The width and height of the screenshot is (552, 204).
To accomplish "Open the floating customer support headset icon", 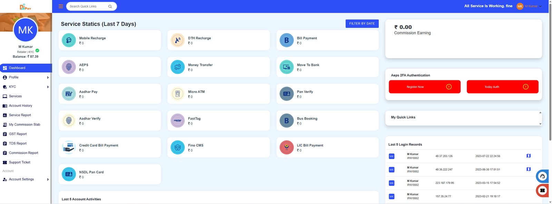I will point(542,176).
